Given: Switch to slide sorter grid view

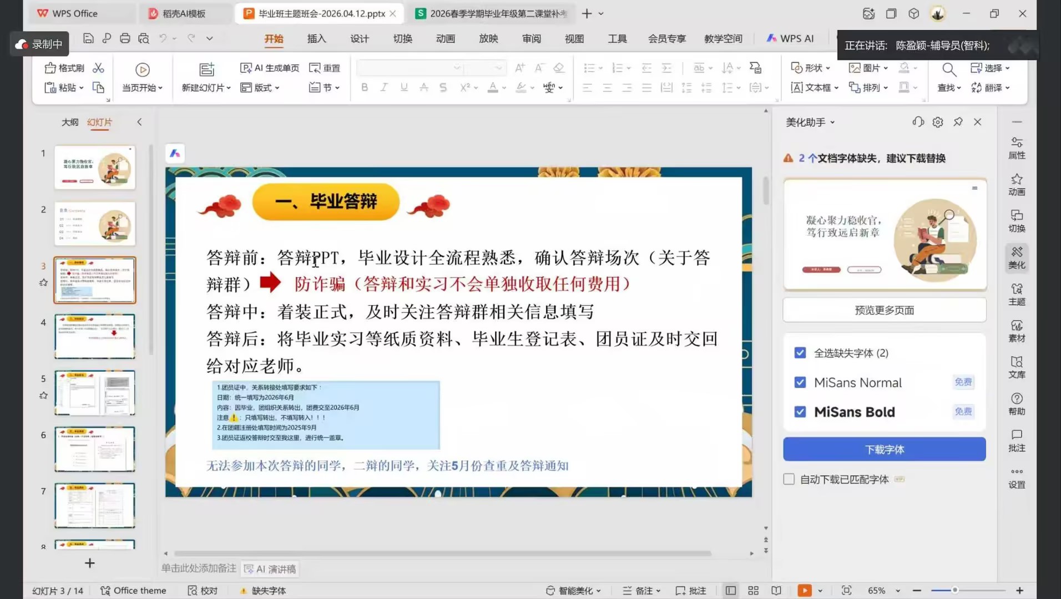Looking at the screenshot, I should (x=753, y=591).
